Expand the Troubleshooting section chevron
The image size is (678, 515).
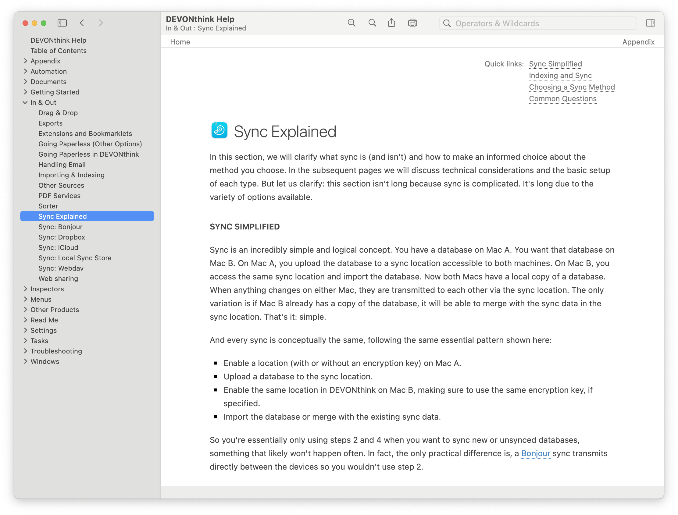coord(25,351)
